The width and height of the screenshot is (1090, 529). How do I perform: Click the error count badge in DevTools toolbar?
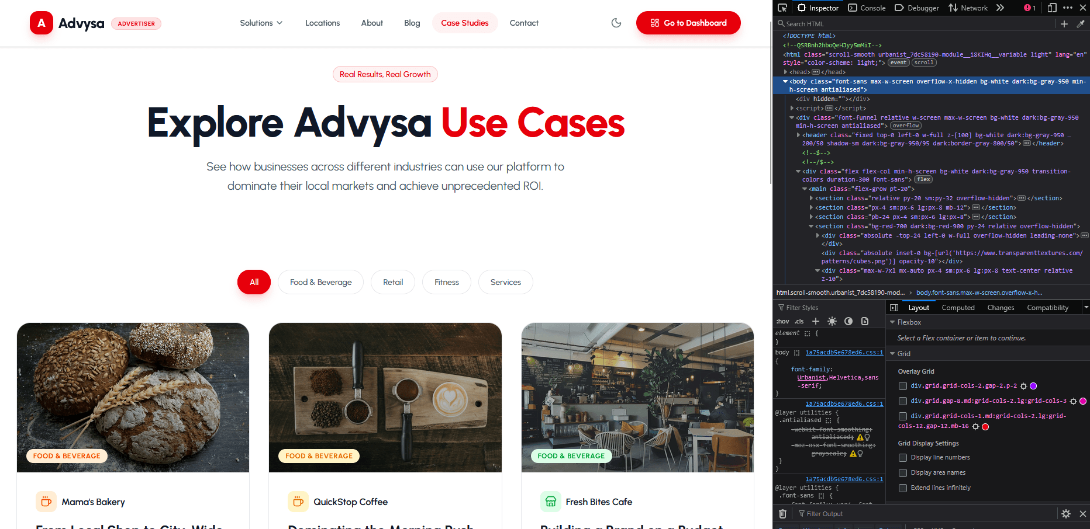[1028, 8]
